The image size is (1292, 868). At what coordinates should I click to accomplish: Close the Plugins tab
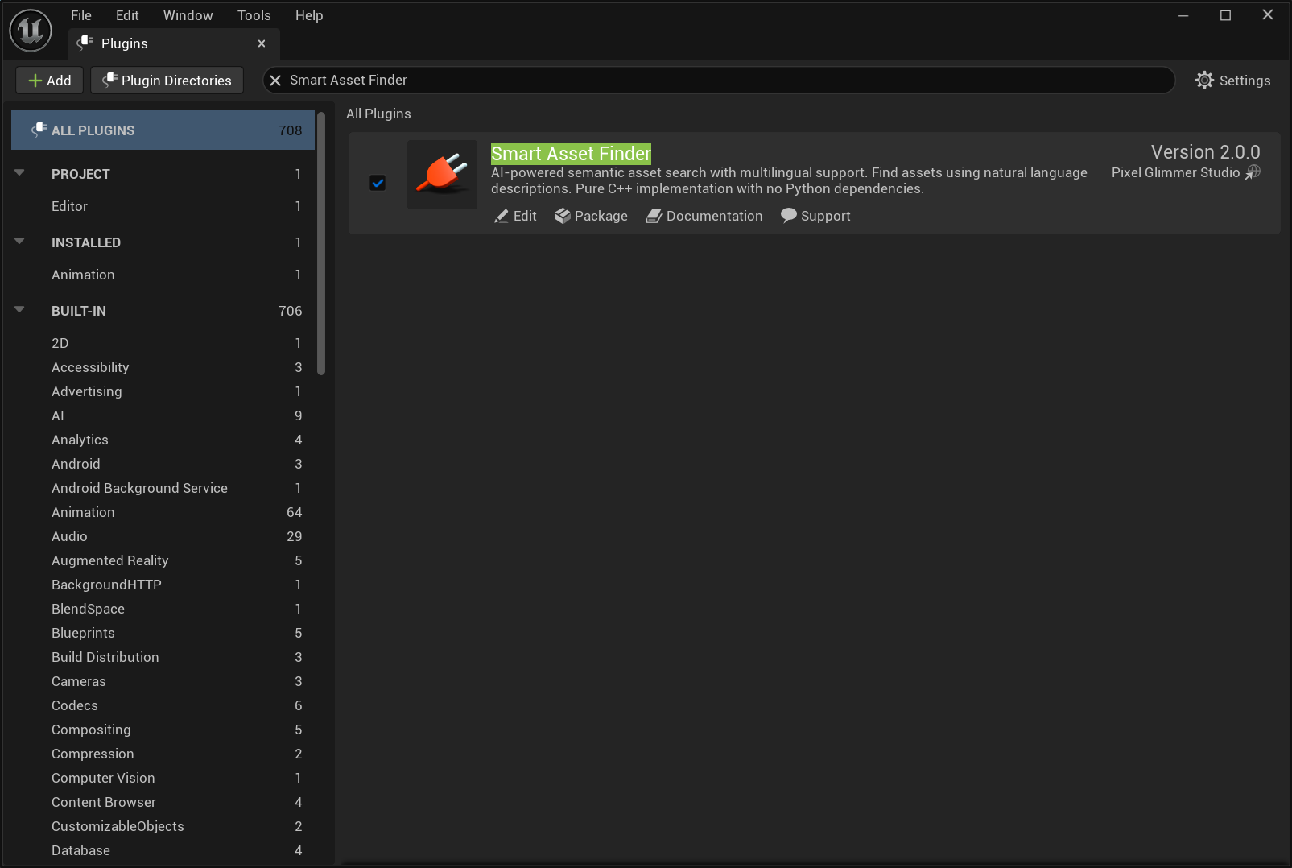[x=262, y=43]
